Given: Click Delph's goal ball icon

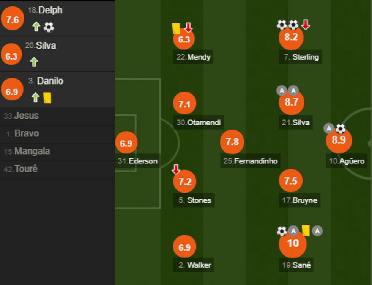Looking at the screenshot, I should [49, 27].
